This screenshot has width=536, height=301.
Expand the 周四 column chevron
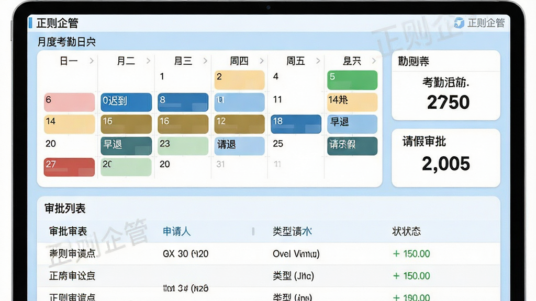tap(262, 61)
